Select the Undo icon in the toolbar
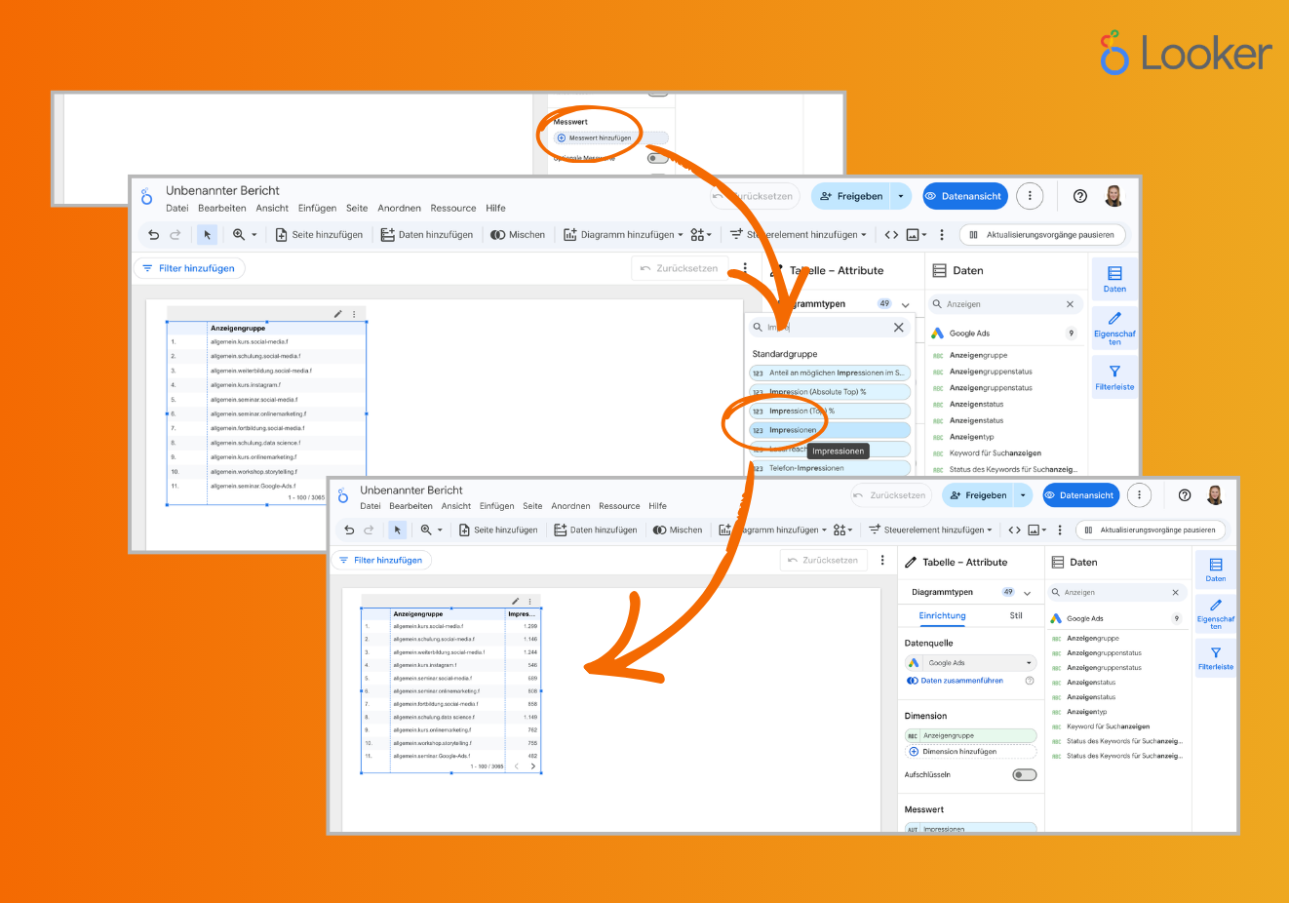 pos(349,530)
